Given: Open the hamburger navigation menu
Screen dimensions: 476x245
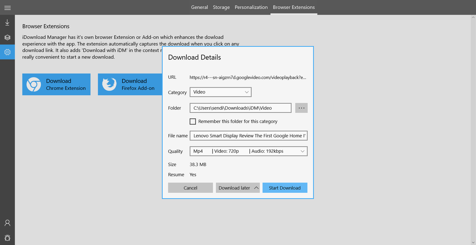Looking at the screenshot, I should pos(7,8).
